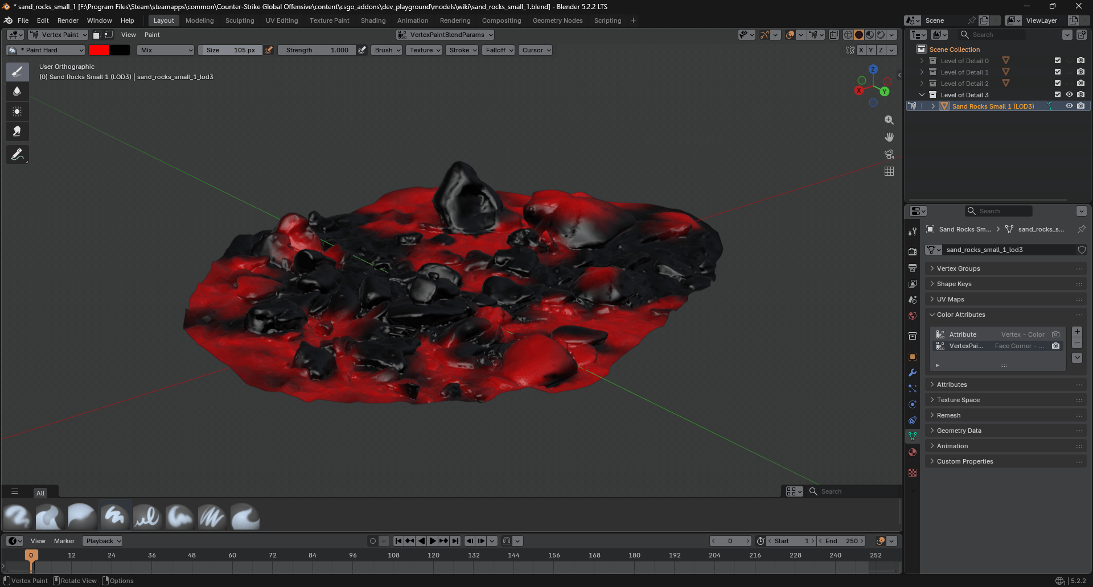The image size is (1093, 587).
Task: Enable size pressure sensitivity pen icon
Action: [269, 50]
